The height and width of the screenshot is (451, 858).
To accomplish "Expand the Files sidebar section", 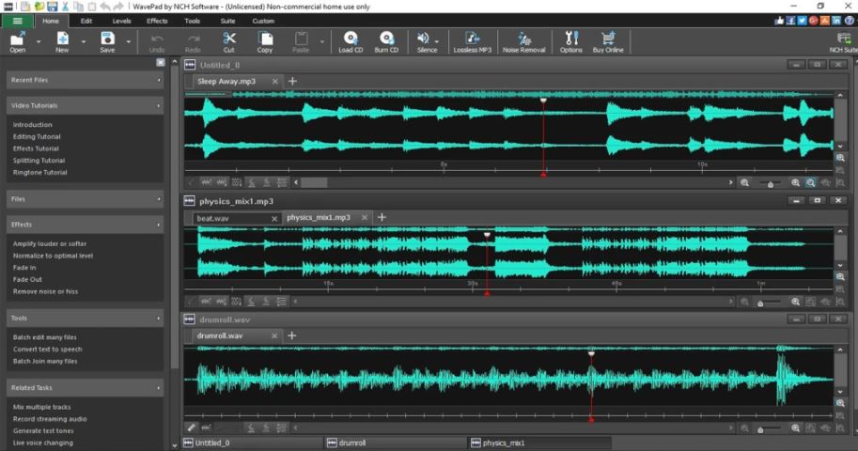I will click(85, 199).
